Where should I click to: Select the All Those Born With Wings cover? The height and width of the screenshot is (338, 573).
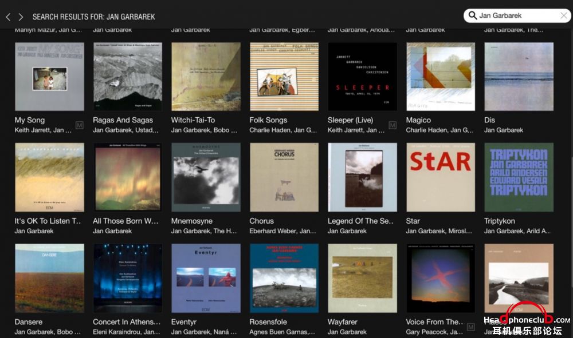[128, 177]
